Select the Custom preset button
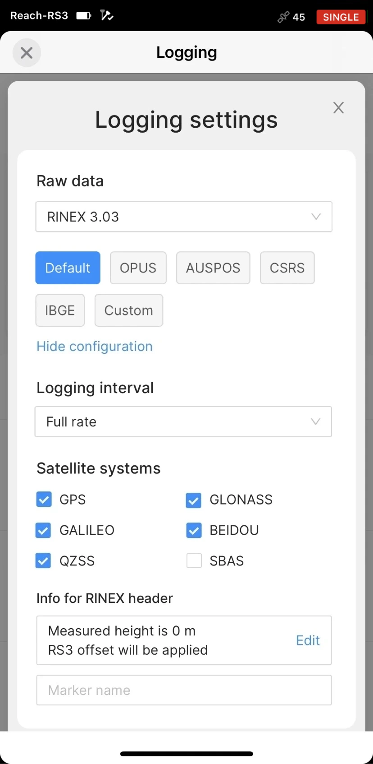373x764 pixels. 129,310
